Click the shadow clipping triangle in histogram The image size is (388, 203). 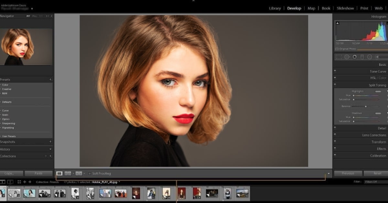[338, 23]
